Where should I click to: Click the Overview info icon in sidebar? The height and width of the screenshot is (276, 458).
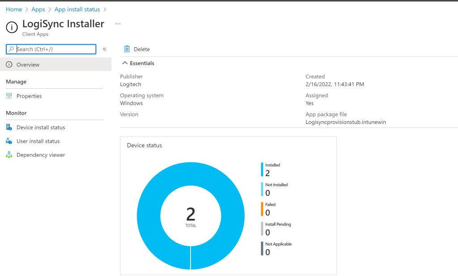9,65
